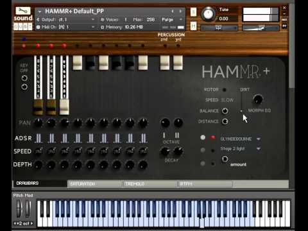Click the Solo S button in header
Screen dimensions: 308x231
coord(193,12)
